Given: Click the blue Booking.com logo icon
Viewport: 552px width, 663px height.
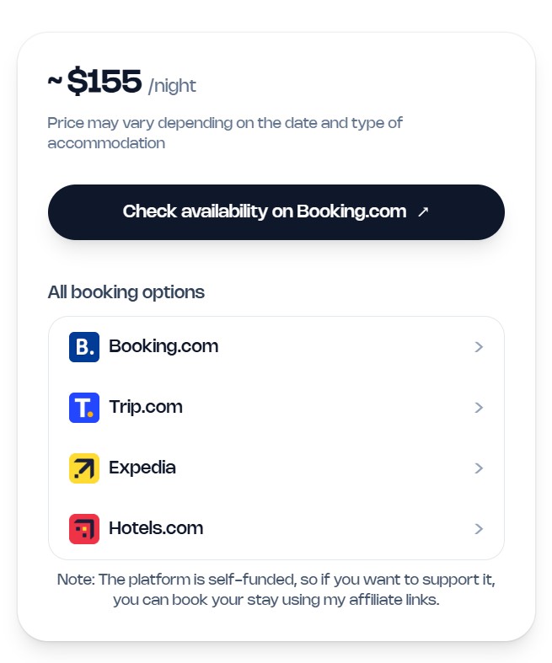Looking at the screenshot, I should [x=84, y=347].
